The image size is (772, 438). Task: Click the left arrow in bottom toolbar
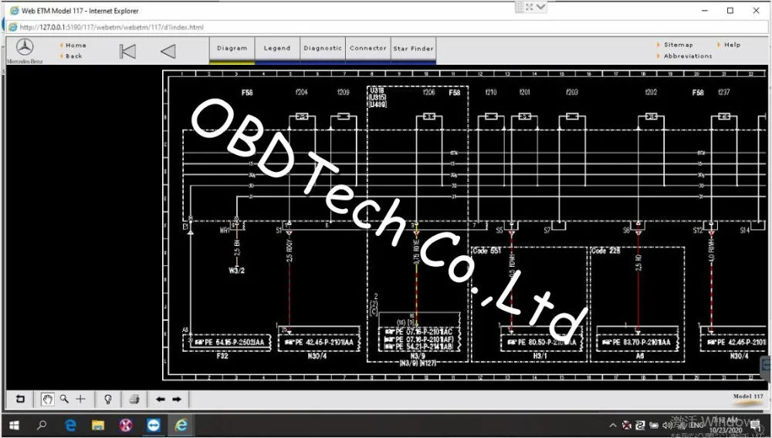(x=161, y=399)
